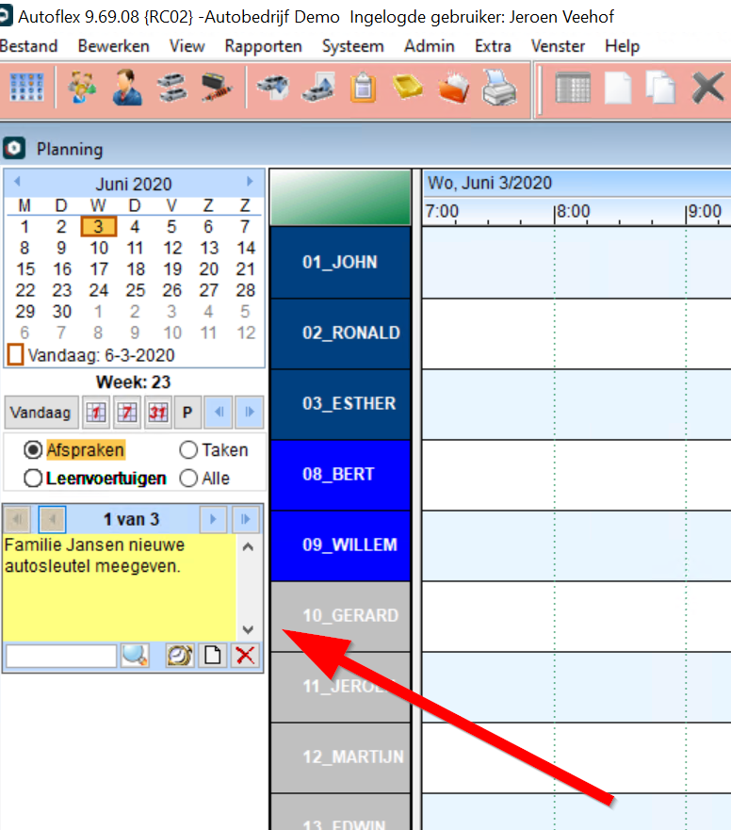Click the Vandaag button
Screen dimensions: 731x830
pyautogui.click(x=41, y=412)
